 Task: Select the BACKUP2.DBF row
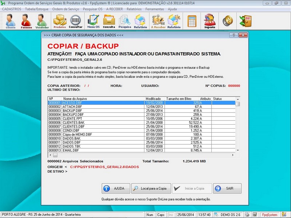(141, 115)
